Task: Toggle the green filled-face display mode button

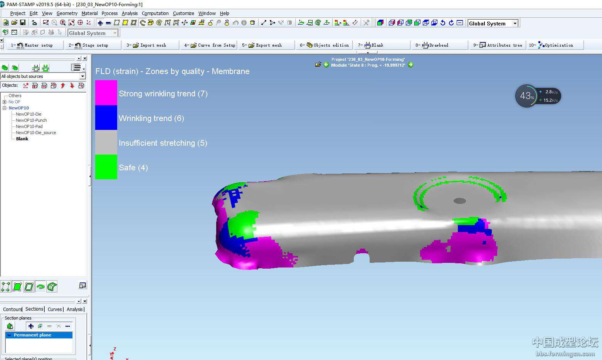Action: point(17,286)
